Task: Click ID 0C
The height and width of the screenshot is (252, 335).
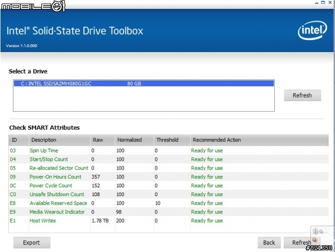Action: [13, 186]
